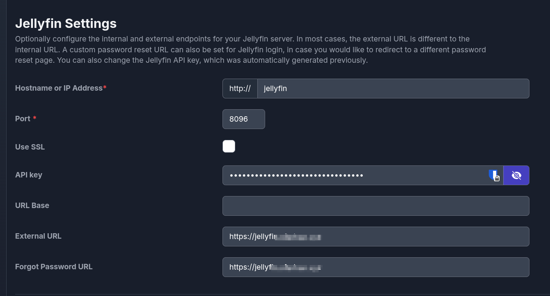Focus the Hostname field containing jellyfin
Viewport: 550px width, 296px height.
pyautogui.click(x=393, y=89)
